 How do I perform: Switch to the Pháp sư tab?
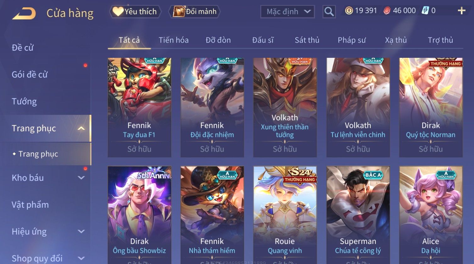click(x=352, y=40)
